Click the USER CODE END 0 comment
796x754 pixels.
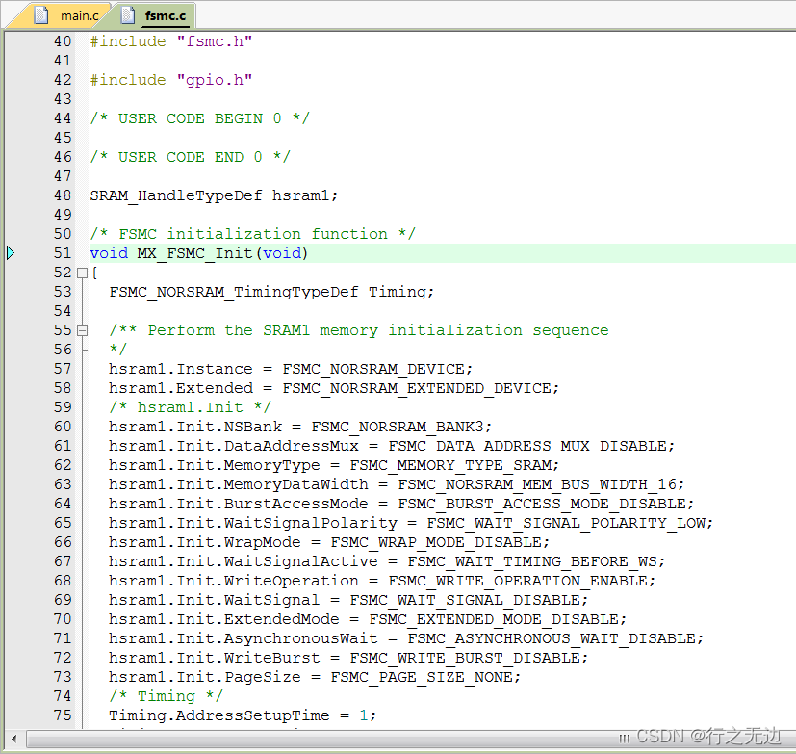coord(190,157)
